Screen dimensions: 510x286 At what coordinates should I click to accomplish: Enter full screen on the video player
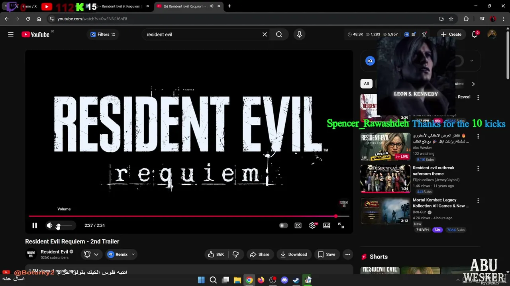341,226
